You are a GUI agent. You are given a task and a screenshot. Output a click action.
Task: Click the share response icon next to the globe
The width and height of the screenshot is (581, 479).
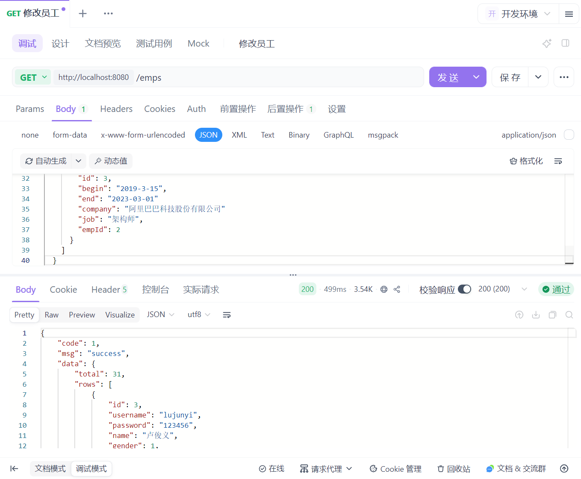[x=397, y=289]
